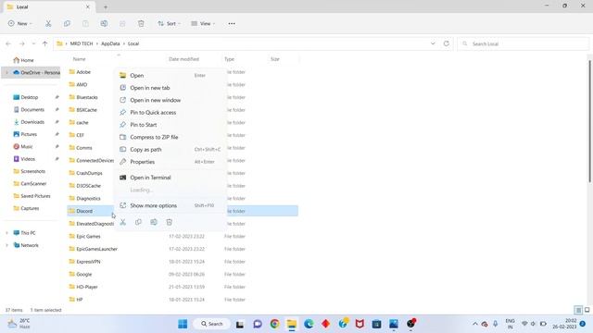Select Pin to Start
593x333 pixels.
coord(170,125)
